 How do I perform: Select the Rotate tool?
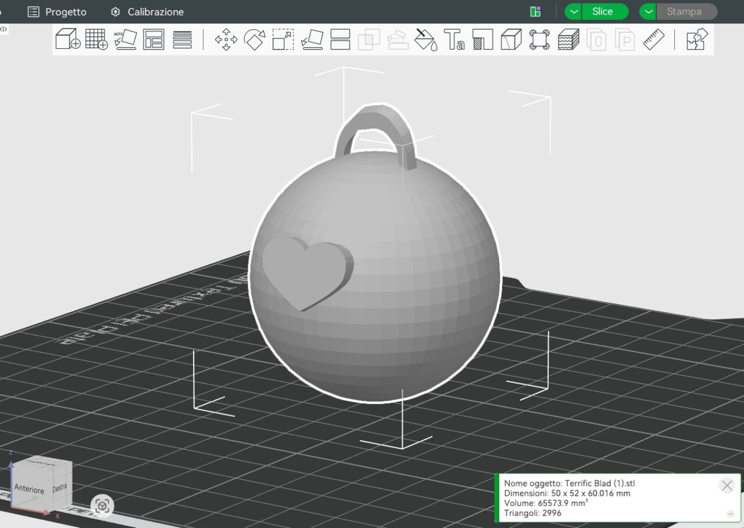point(254,40)
